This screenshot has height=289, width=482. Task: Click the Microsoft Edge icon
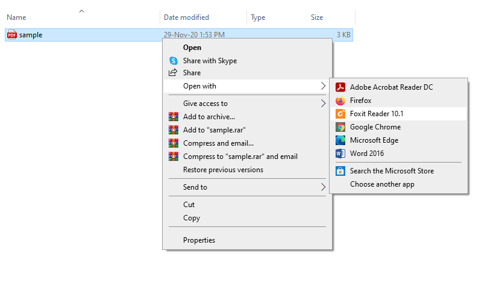coord(340,140)
